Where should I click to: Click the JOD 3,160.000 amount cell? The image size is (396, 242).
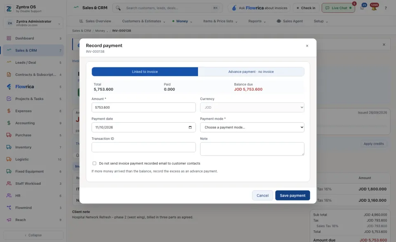pos(372,200)
